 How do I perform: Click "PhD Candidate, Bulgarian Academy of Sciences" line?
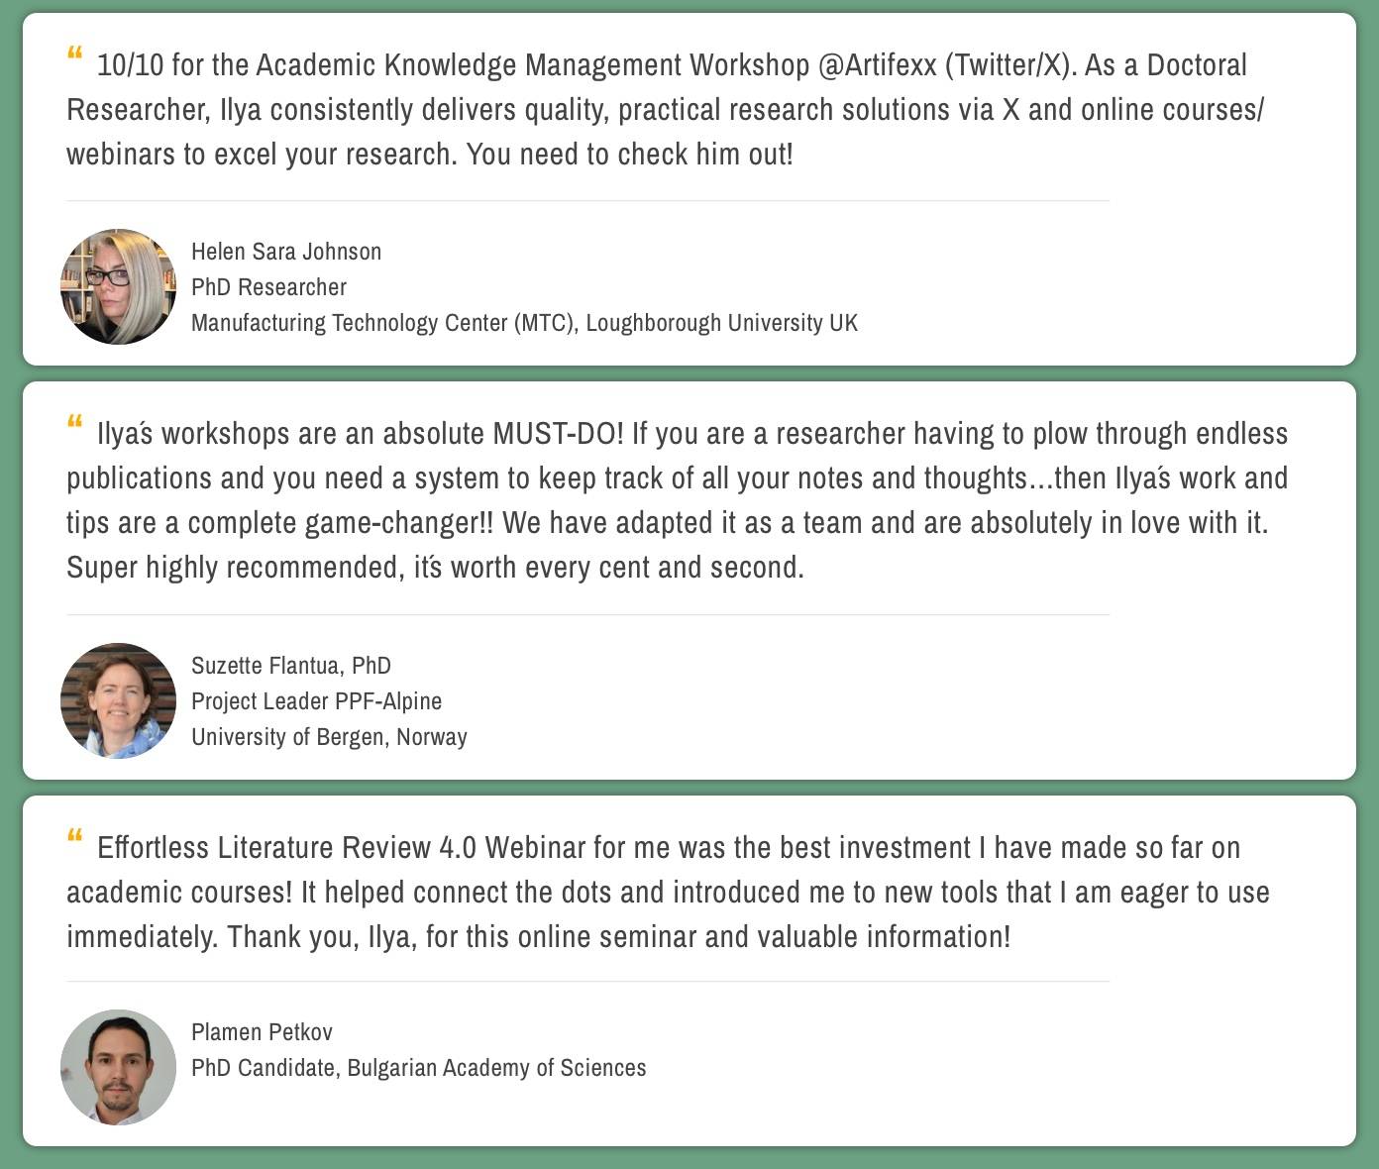(418, 1068)
